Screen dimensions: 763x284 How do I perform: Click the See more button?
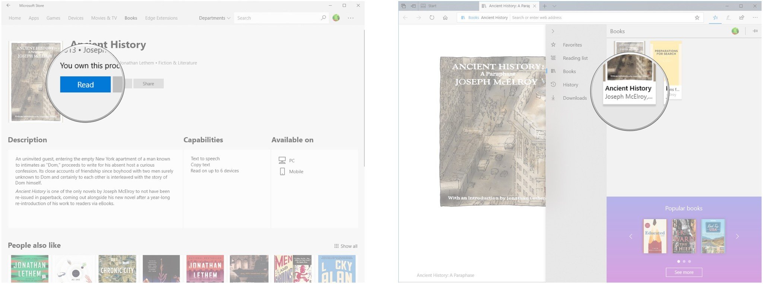pyautogui.click(x=684, y=272)
